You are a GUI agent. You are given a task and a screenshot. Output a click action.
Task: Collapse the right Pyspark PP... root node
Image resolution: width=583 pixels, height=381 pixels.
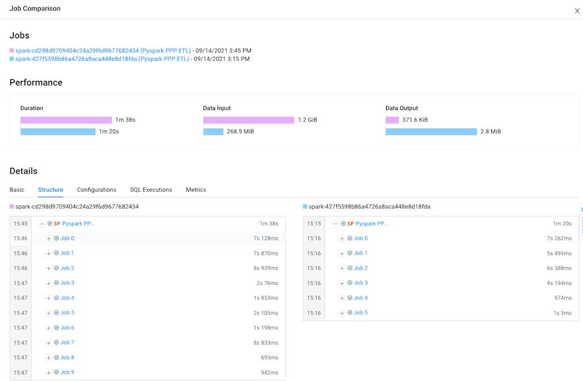[336, 224]
